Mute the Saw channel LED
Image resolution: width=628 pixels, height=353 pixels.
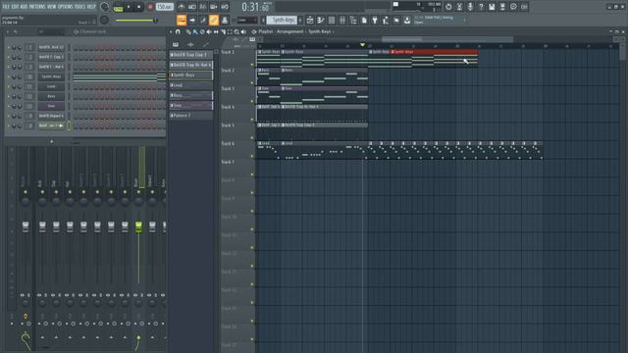(9, 106)
